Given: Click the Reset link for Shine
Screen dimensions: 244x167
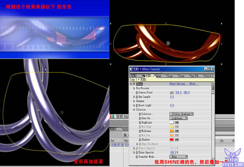Looking at the screenshot, I should point(174,84).
